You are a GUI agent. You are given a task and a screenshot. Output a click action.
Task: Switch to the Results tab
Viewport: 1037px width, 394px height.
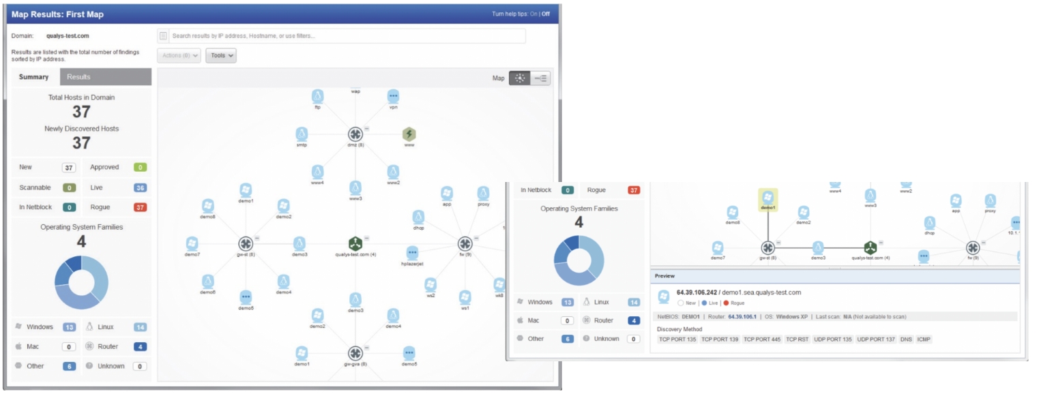(78, 77)
